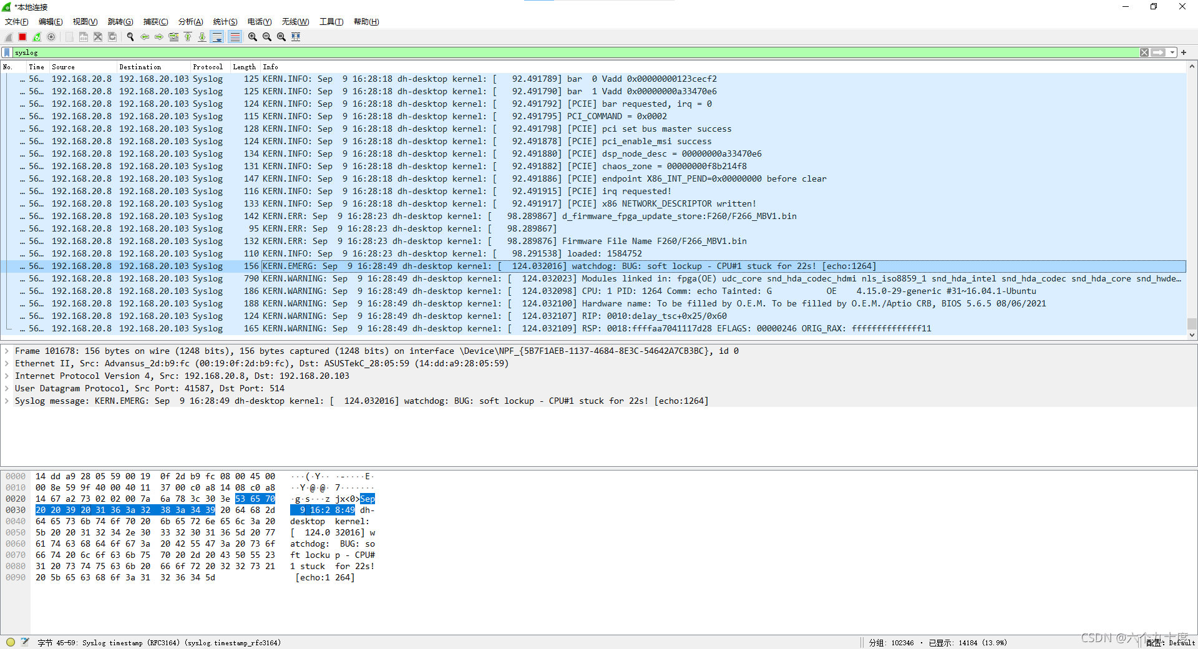Add a new filter button with plus sign
The width and height of the screenshot is (1198, 649).
[1184, 52]
